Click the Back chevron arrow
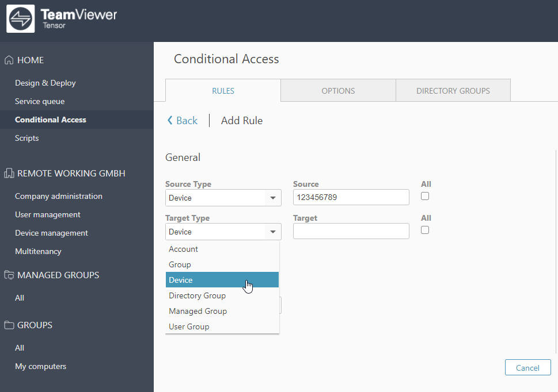 [x=170, y=120]
